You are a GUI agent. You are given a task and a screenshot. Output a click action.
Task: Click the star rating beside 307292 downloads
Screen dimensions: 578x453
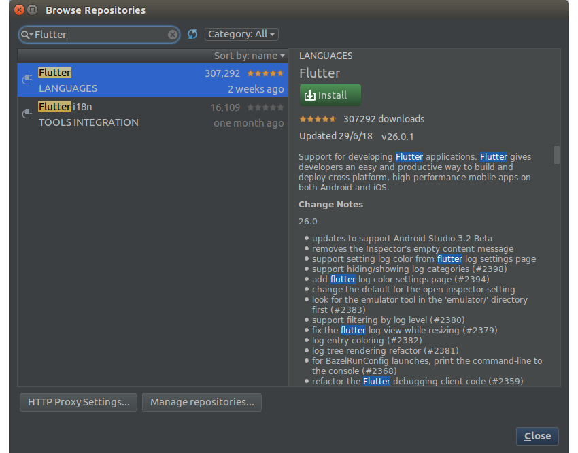(318, 118)
